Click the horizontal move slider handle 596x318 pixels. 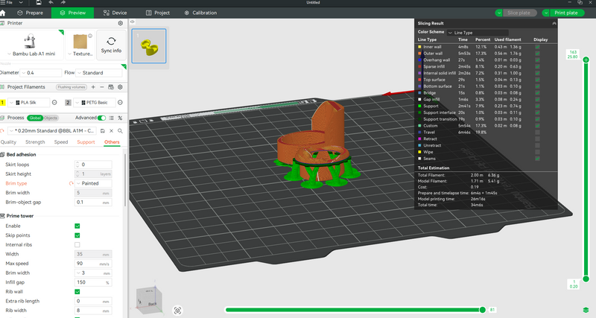click(482, 310)
